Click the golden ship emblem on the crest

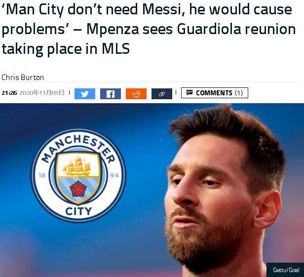coord(76,166)
